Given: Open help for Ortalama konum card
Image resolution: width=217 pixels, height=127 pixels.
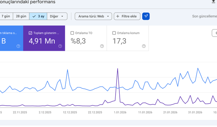Looking at the screenshot, I should click(x=144, y=46).
